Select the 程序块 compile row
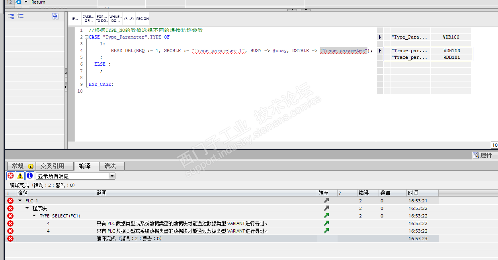 222,208
